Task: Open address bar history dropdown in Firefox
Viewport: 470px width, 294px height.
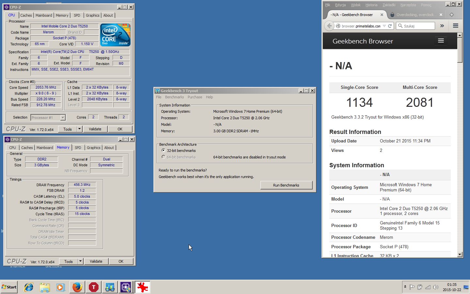Action: (384, 26)
